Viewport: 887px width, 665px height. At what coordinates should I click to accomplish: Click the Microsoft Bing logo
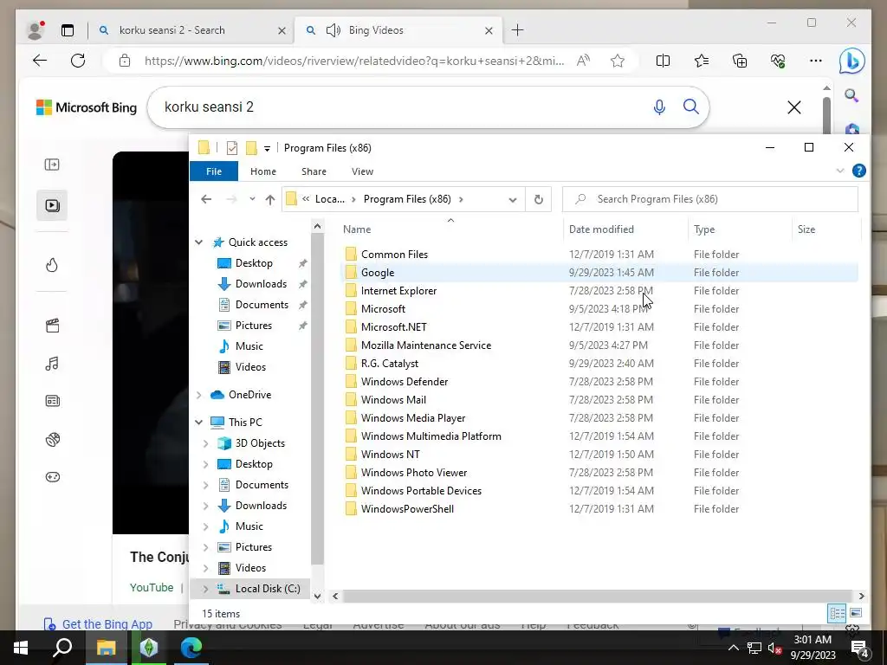(x=87, y=107)
